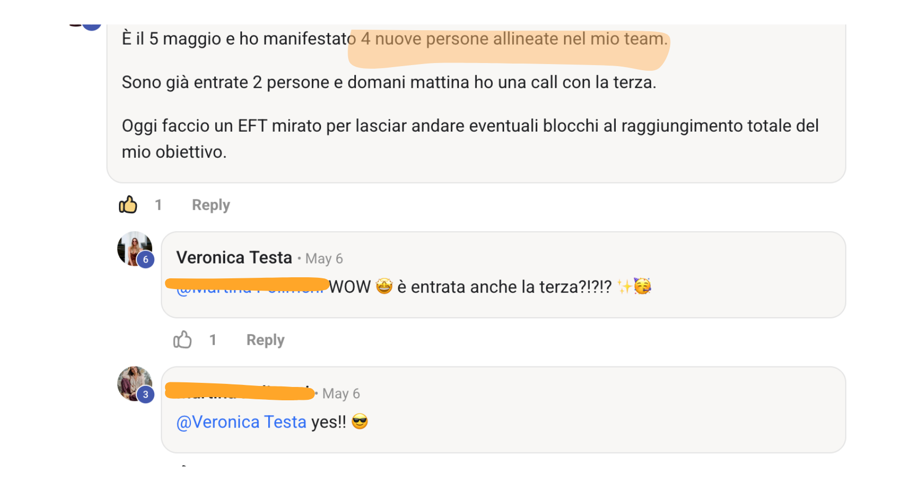This screenshot has height=491, width=923.
Task: Reply to the top EFT comment
Action: (x=211, y=205)
